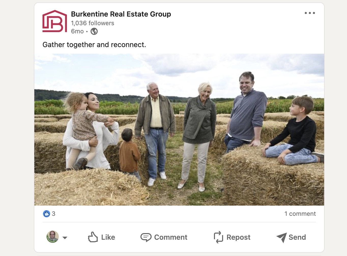View the 1,036 followers text
The height and width of the screenshot is (256, 347).
(x=93, y=23)
